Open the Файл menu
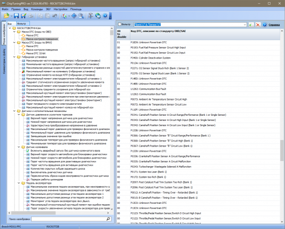285x229 pixels. click(x=5, y=9)
